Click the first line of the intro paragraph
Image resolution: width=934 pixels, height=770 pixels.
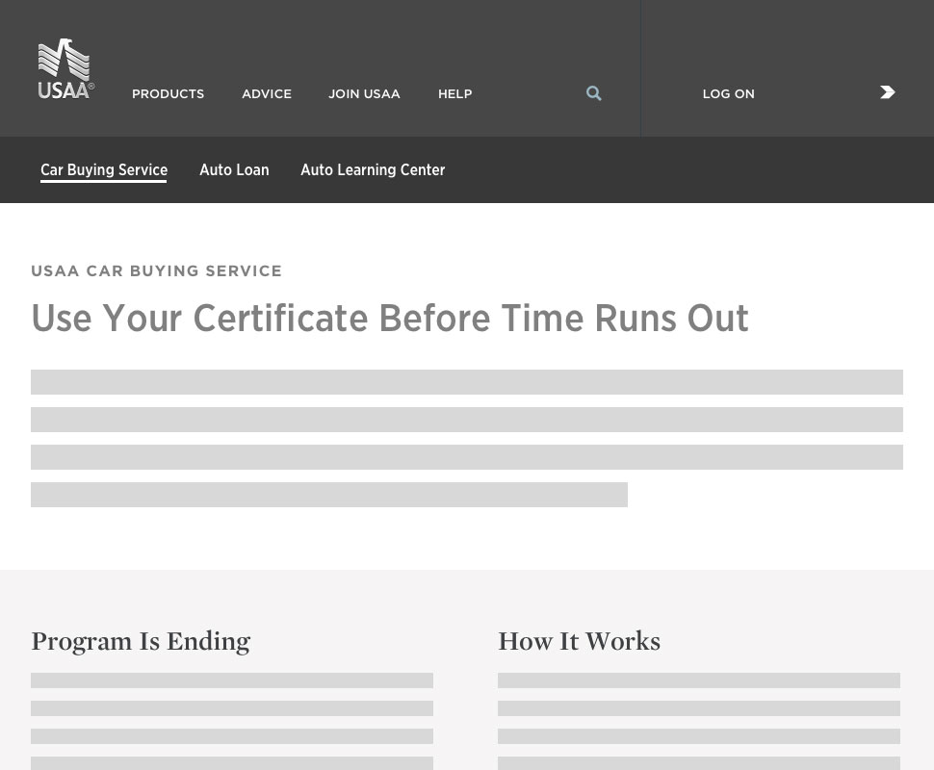(x=466, y=382)
